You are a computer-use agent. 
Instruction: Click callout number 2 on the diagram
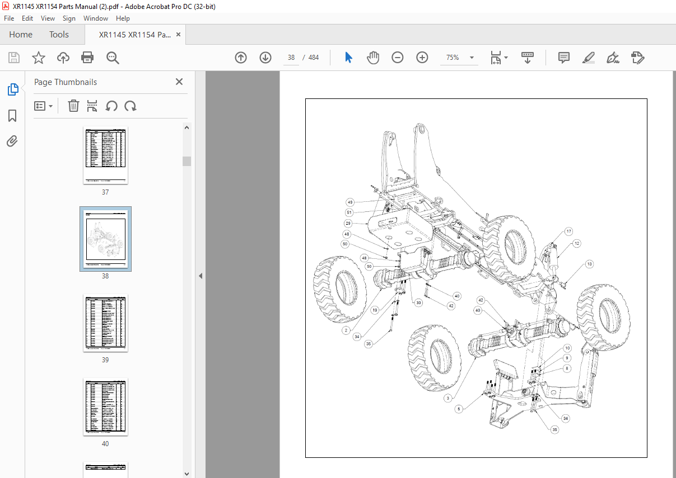347,330
